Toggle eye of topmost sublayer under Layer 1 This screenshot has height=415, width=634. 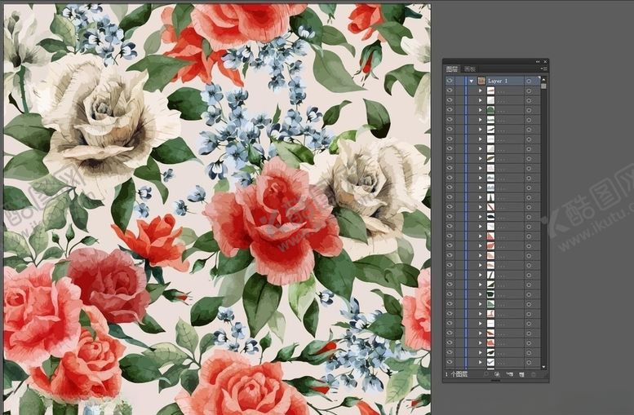pyautogui.click(x=450, y=91)
